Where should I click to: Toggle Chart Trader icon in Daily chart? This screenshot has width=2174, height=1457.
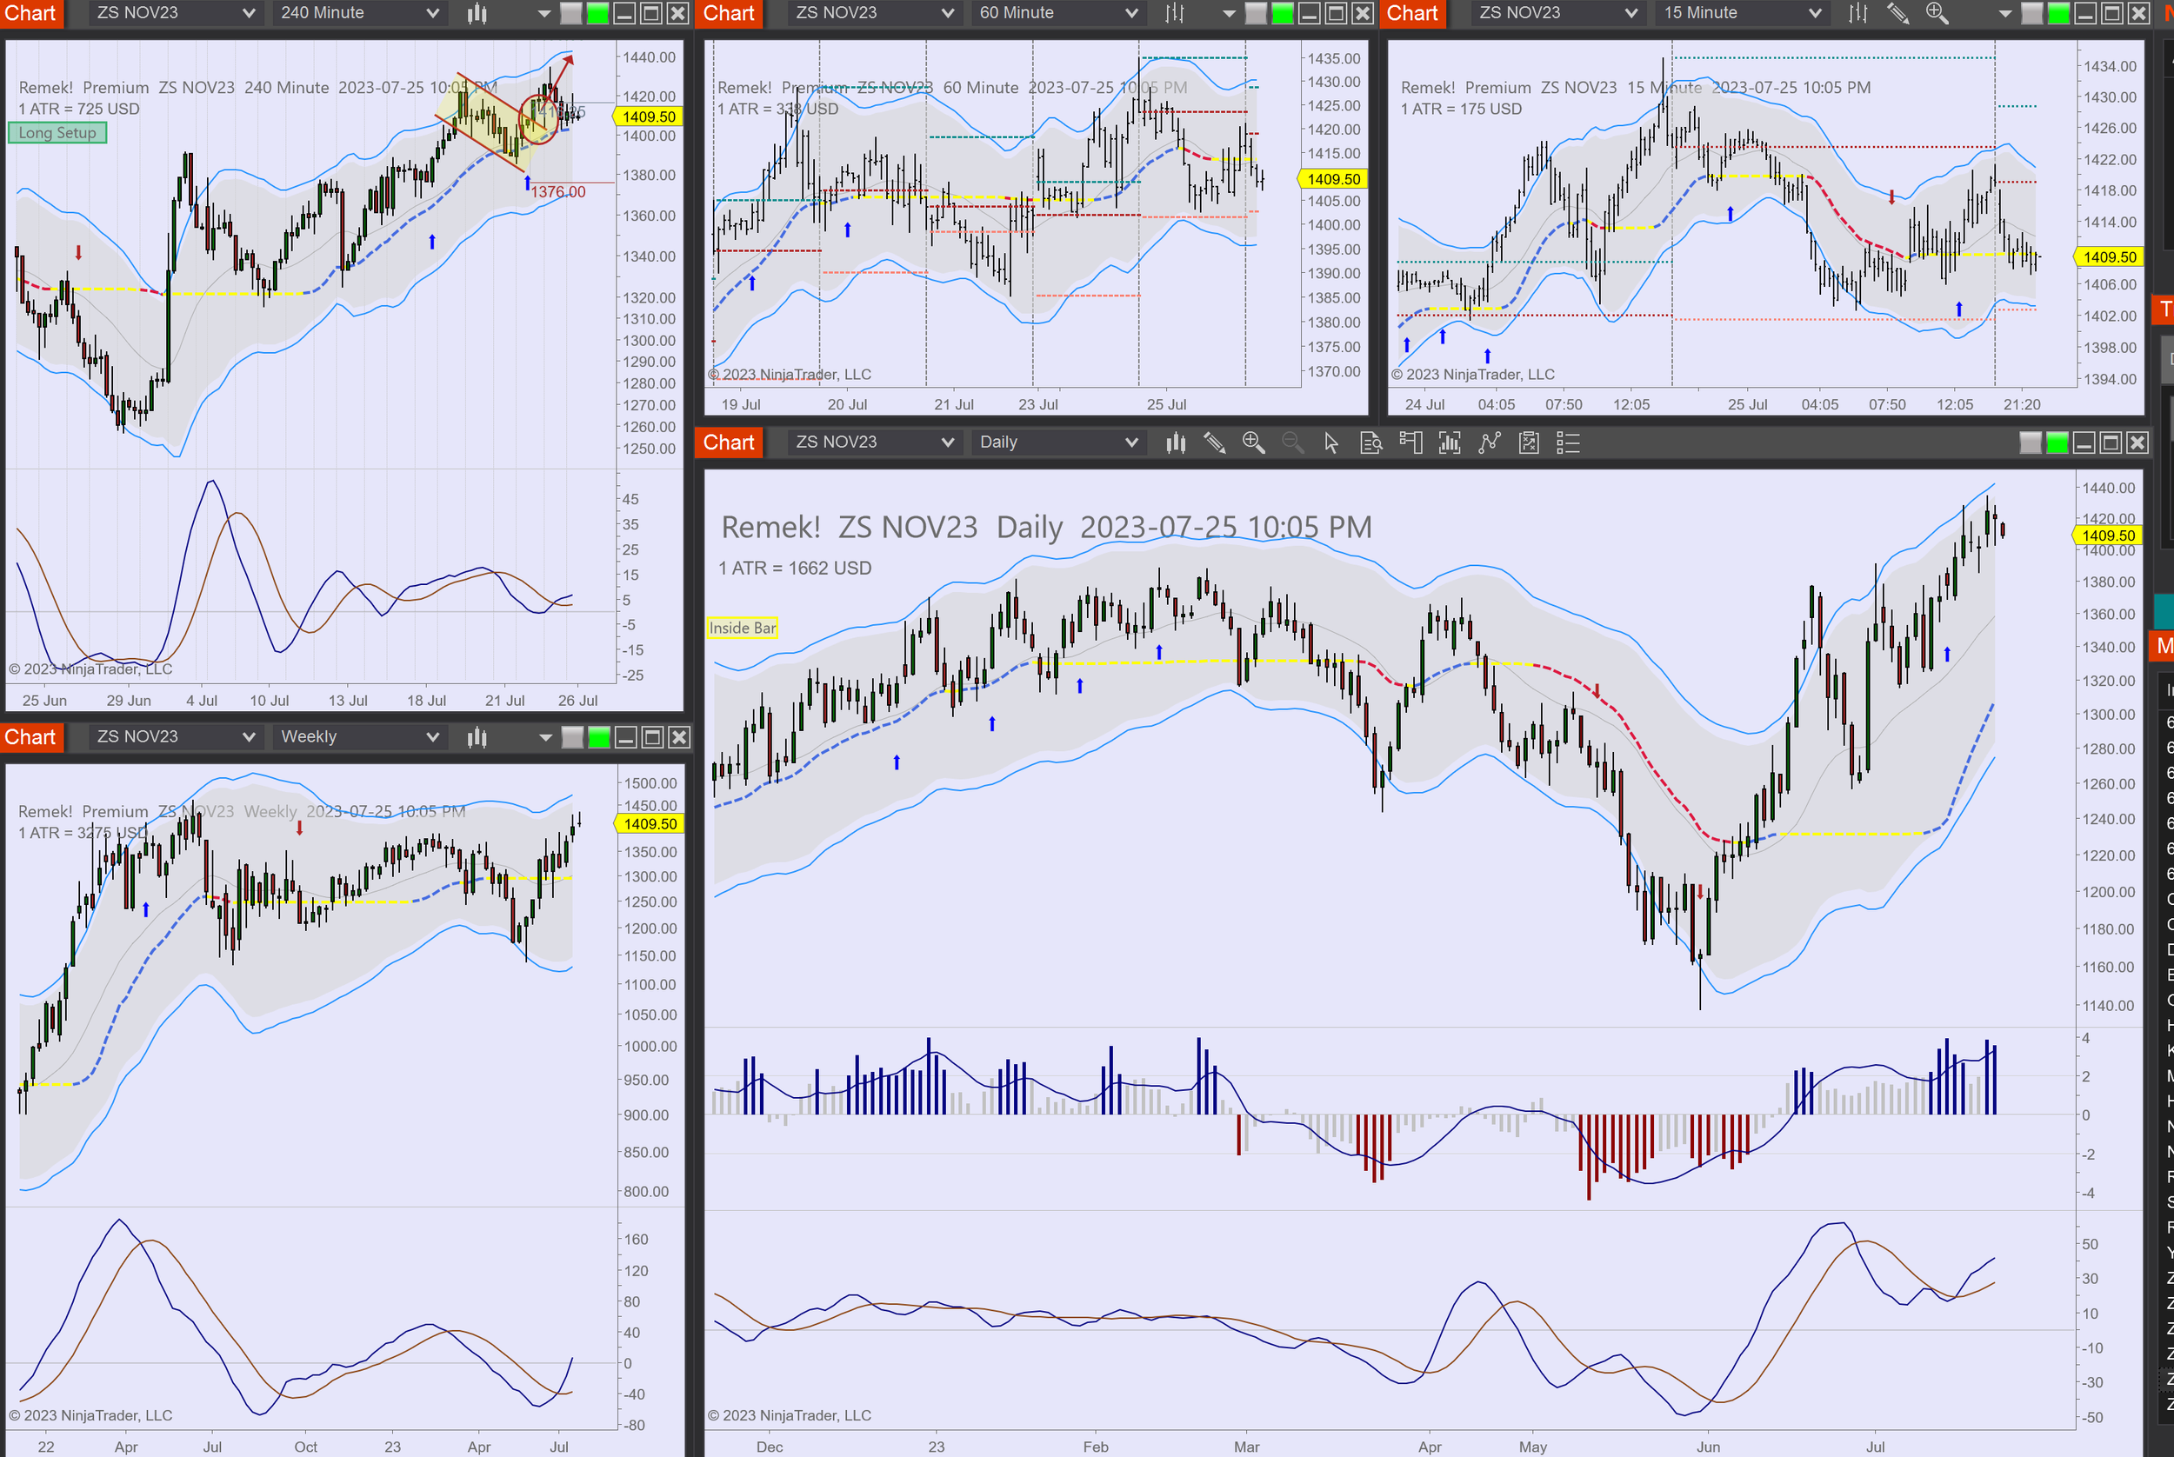(1410, 442)
